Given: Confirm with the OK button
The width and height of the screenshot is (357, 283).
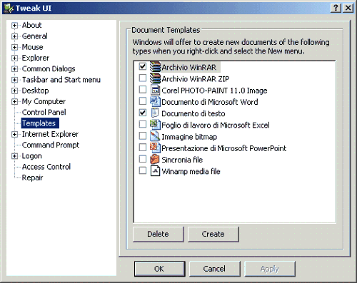Looking at the screenshot, I should 159,269.
